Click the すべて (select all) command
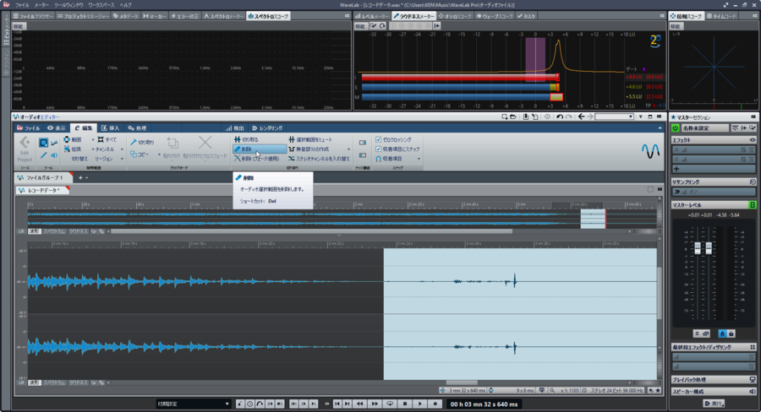Screen dimensions: 761x412 pyautogui.click(x=107, y=139)
